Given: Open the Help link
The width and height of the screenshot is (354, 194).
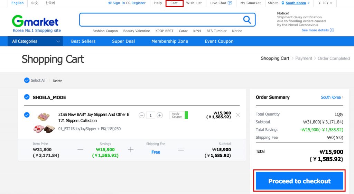Looking at the screenshot, I should point(158,3).
